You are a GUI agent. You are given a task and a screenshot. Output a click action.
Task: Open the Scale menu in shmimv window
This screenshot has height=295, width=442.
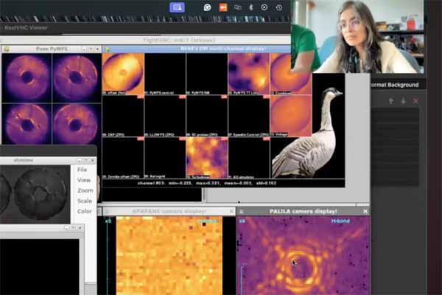(x=85, y=201)
